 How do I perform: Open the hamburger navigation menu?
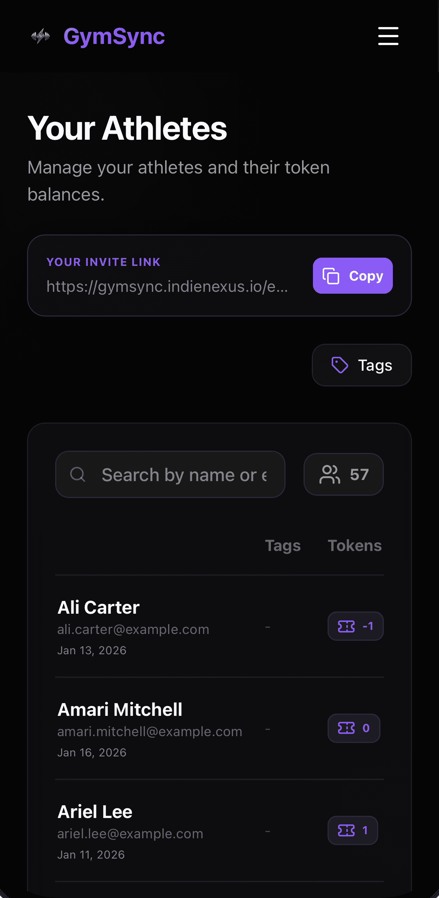coord(388,36)
